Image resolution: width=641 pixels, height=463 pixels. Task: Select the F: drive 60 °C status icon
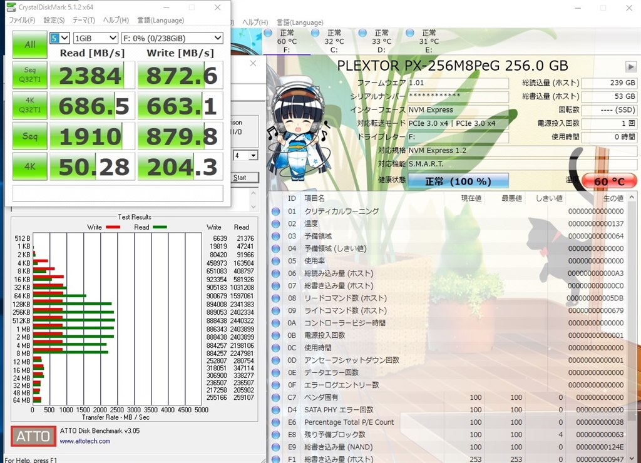click(x=287, y=41)
